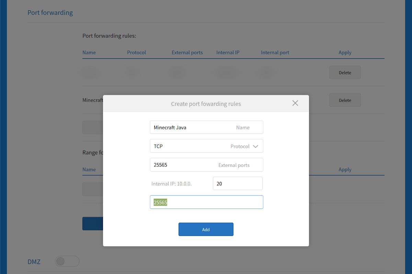Close the Create port forwarding rules dialog
Screen dimensions: 412x274
(295, 103)
